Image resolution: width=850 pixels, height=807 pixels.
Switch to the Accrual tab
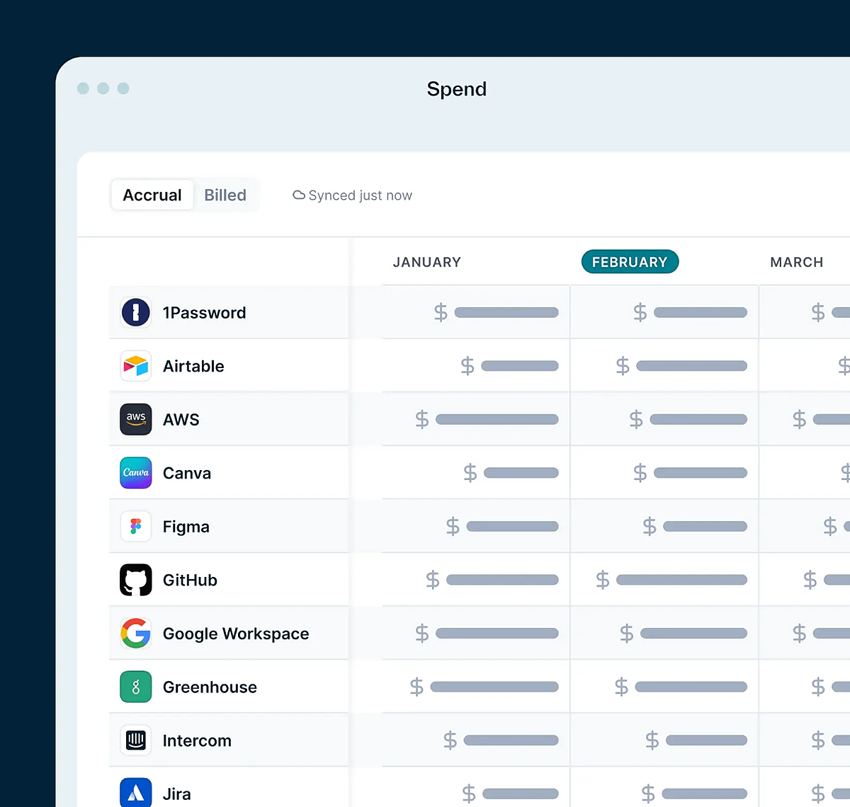click(x=152, y=195)
